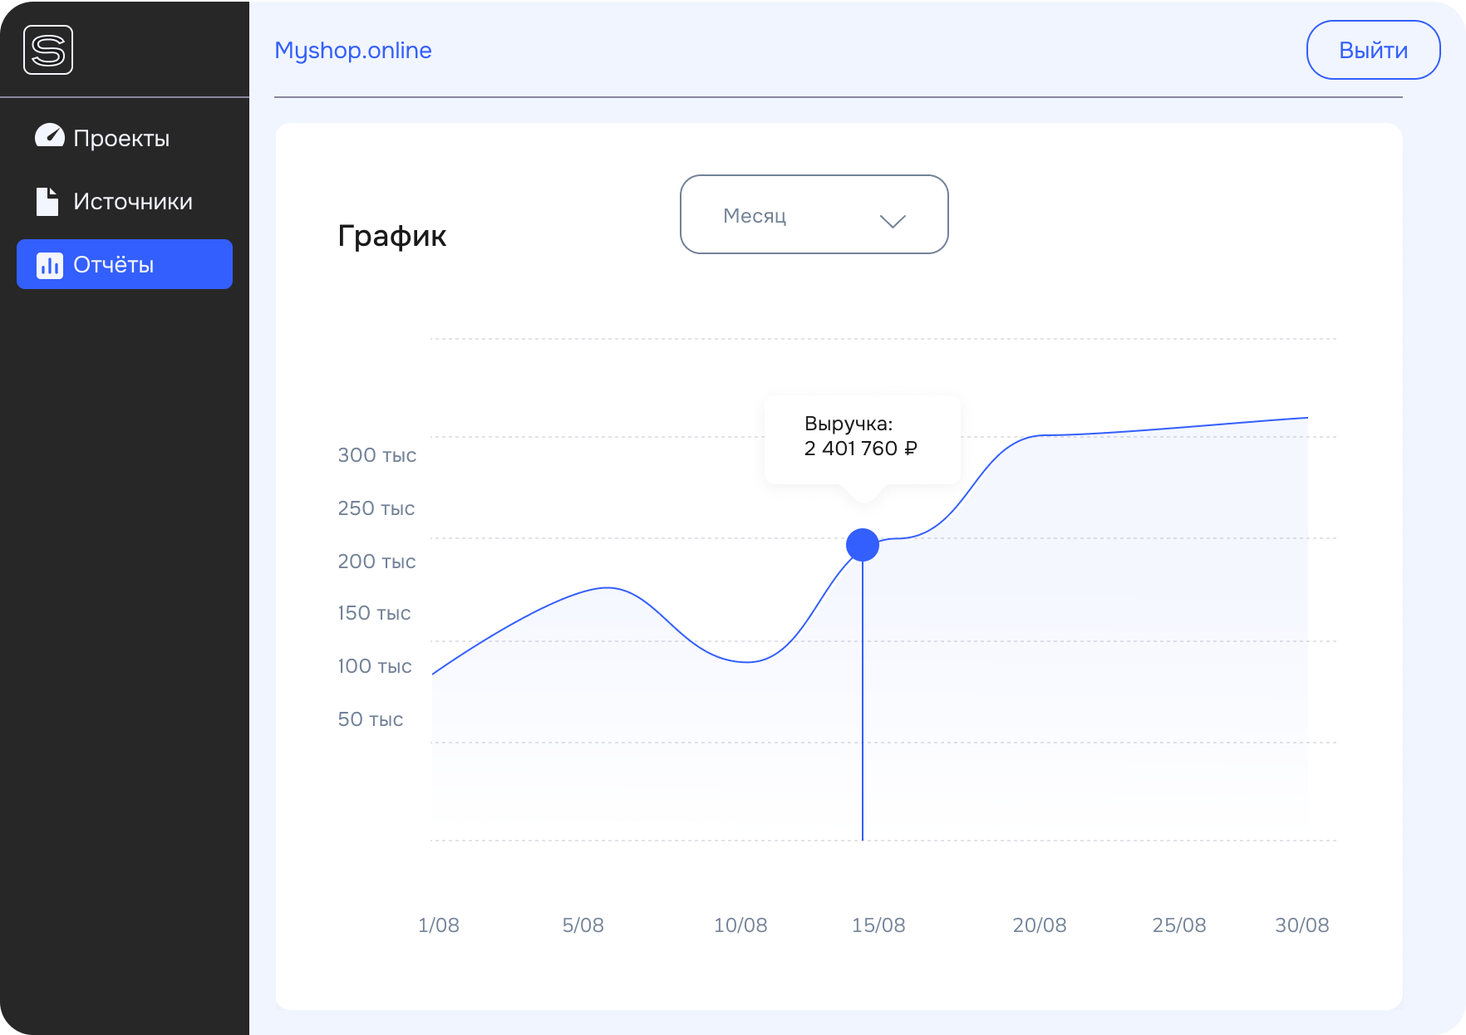The image size is (1466, 1035).
Task: Click the bar chart icon beside Отчёты
Action: (x=50, y=265)
